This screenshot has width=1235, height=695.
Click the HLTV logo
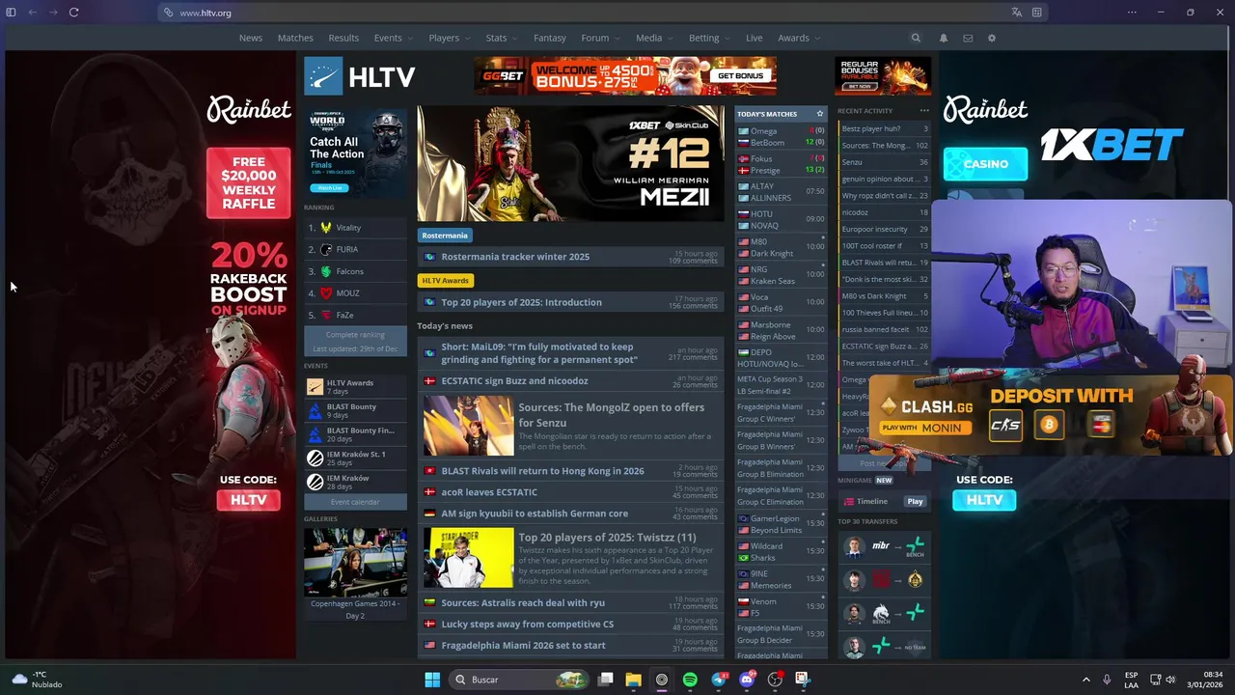click(x=359, y=76)
